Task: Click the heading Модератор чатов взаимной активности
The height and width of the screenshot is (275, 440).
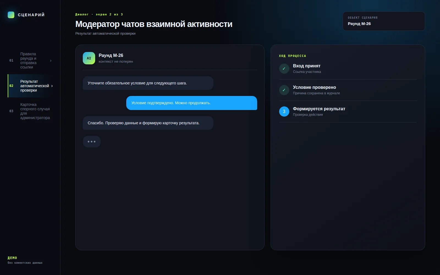Action: tap(154, 24)
